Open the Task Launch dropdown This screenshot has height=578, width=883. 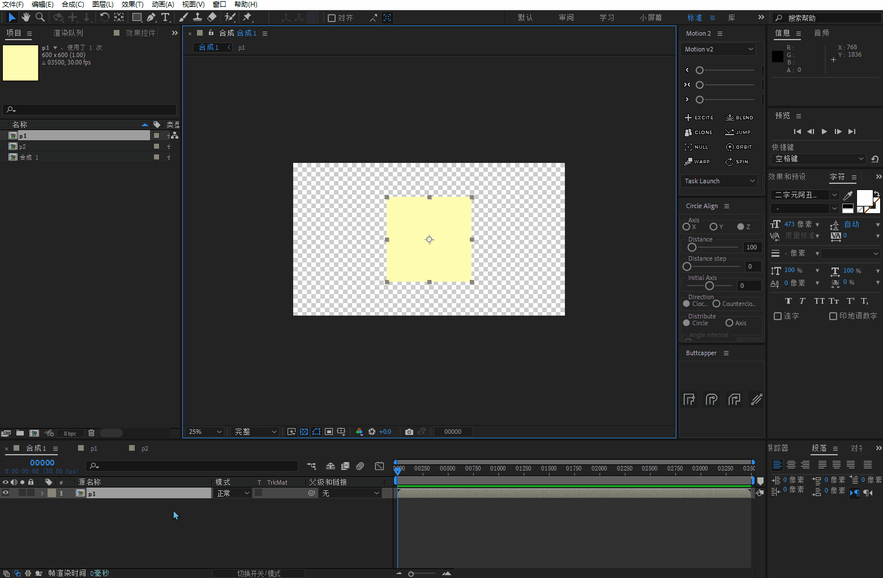click(719, 181)
